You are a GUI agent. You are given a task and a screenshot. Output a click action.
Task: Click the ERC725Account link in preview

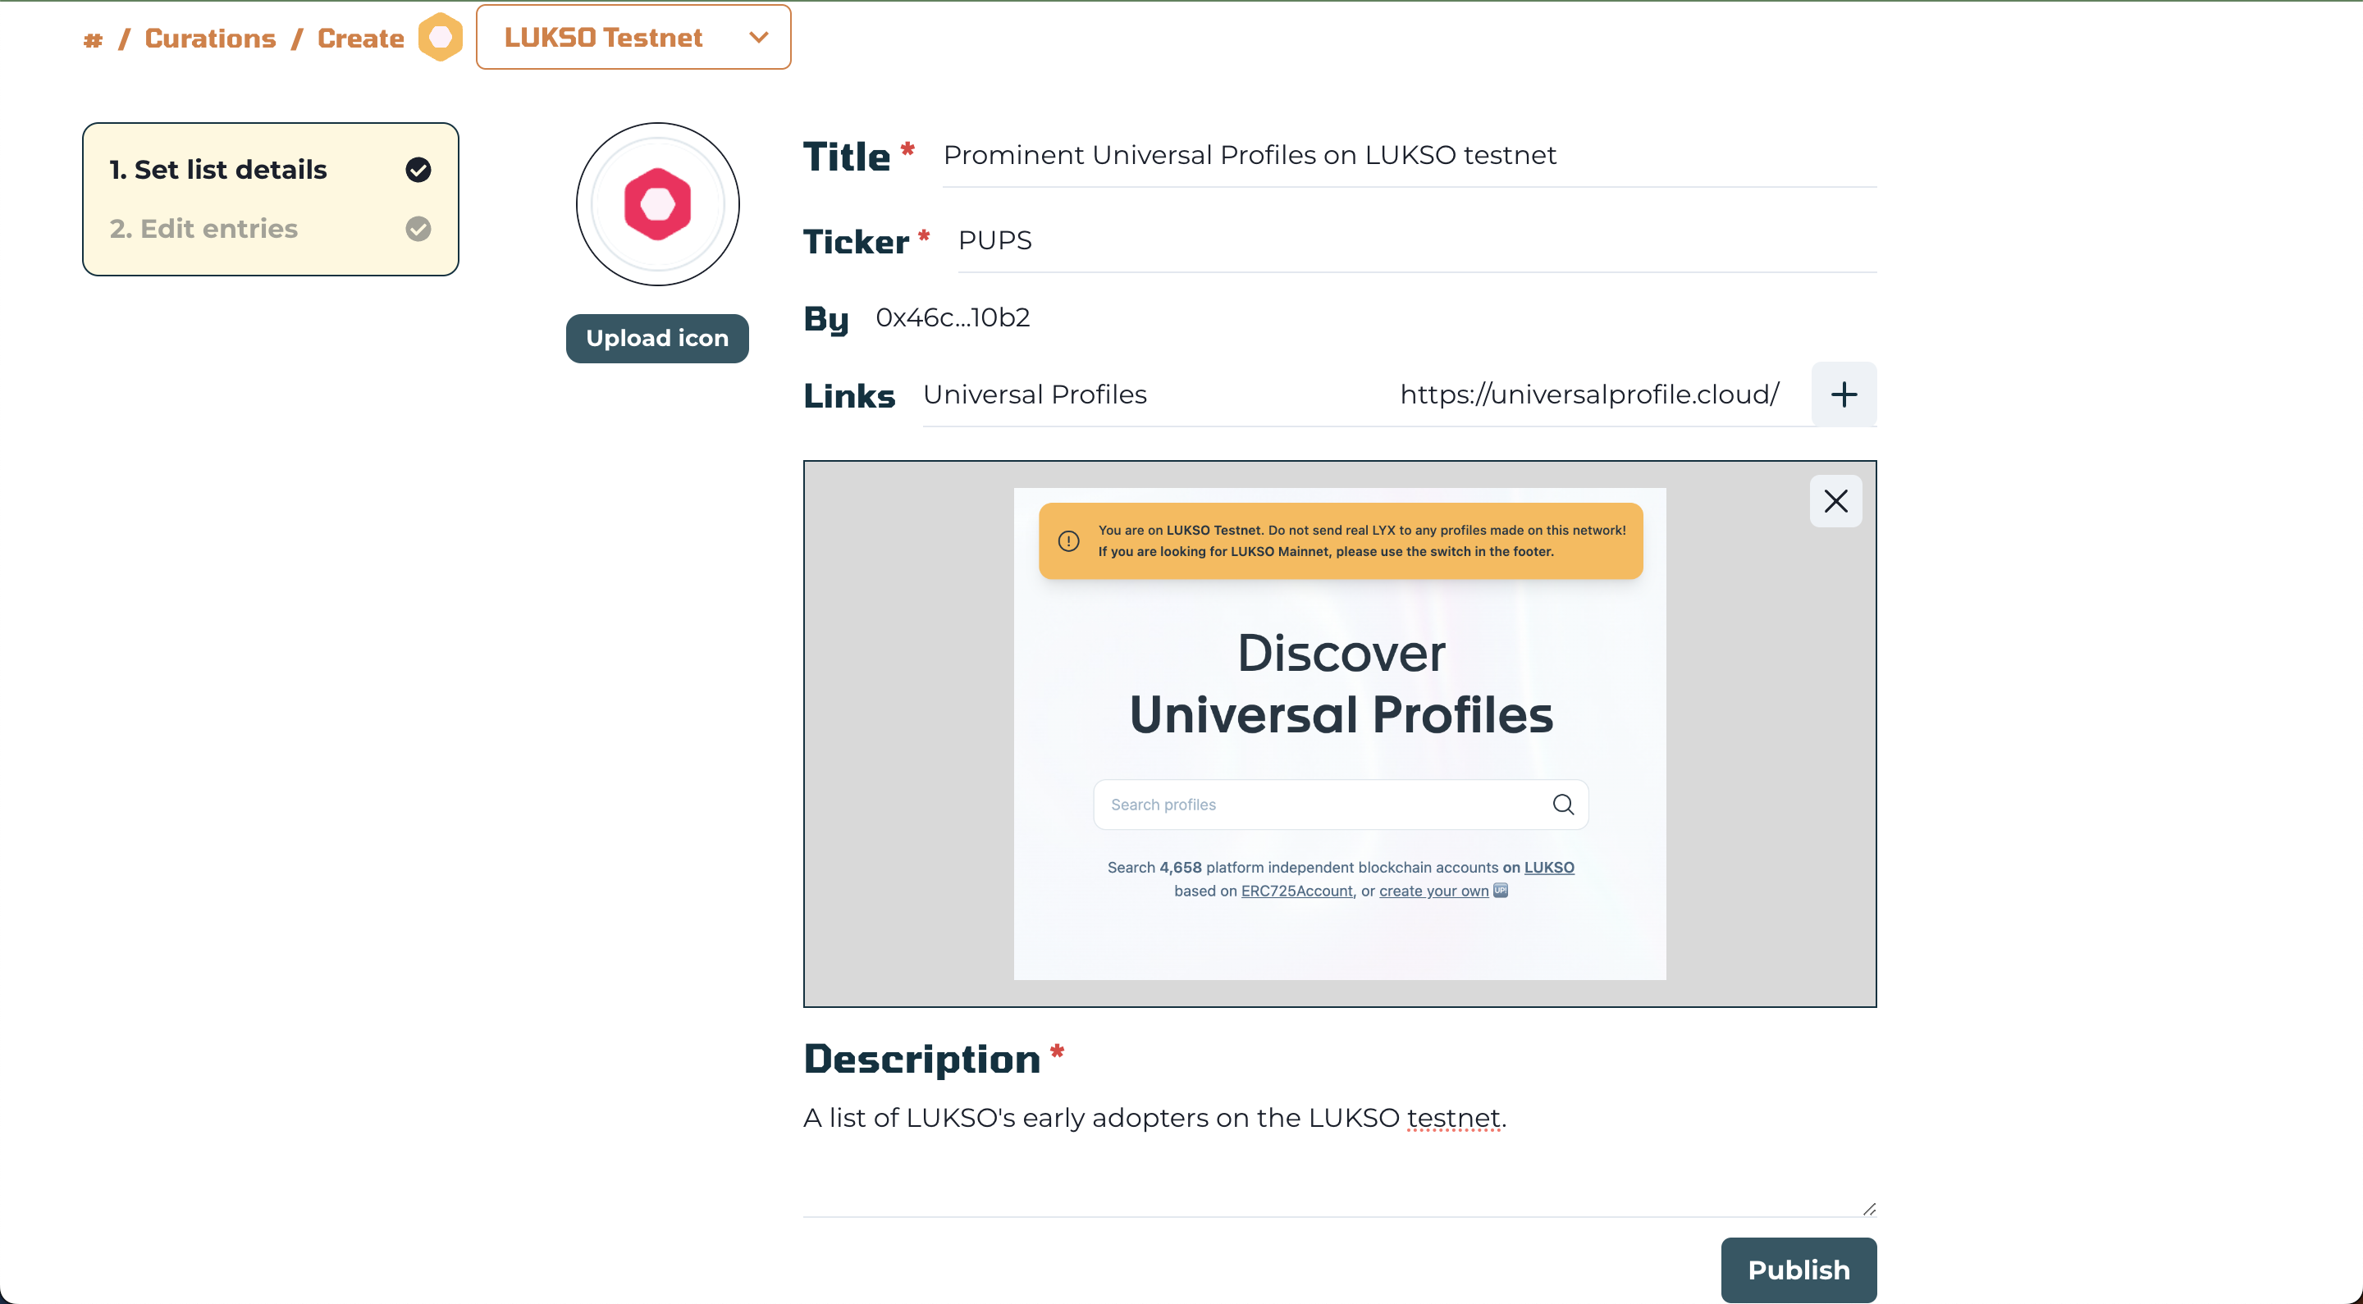click(x=1296, y=891)
